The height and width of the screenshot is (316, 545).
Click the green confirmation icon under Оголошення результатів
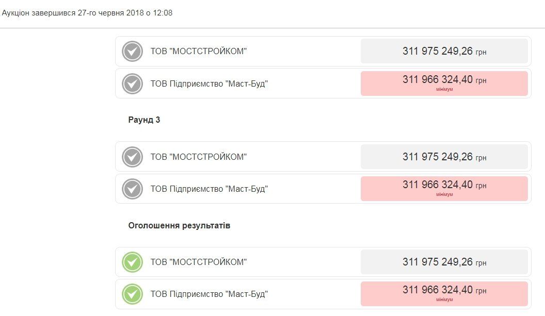133,262
